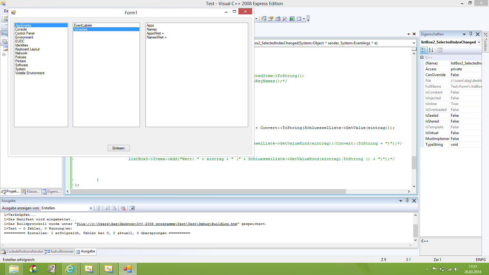Open the Object Browser toolbar icon
The width and height of the screenshot is (489, 275).
click(278, 19)
